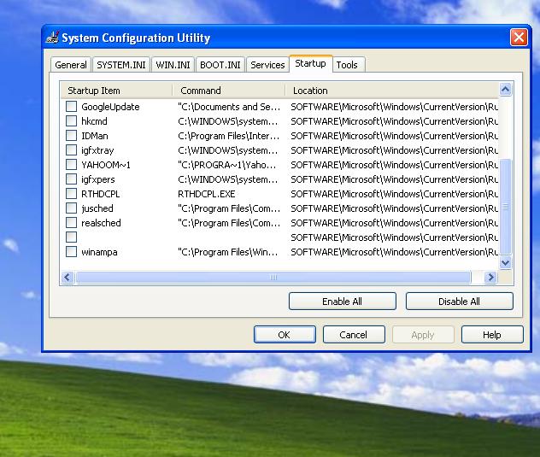
Task: Click the vertical scrollbar up arrow
Action: click(x=505, y=90)
